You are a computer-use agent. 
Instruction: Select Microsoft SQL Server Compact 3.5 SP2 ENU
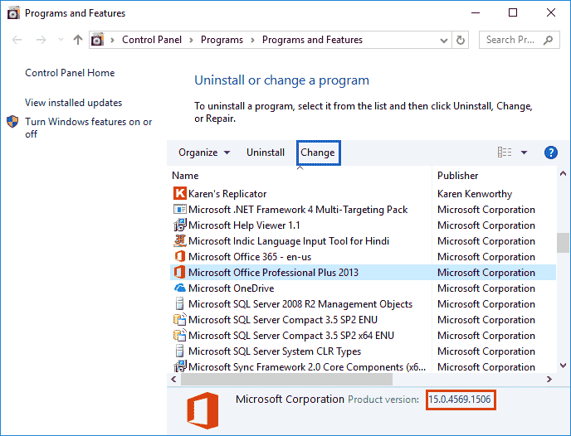[x=283, y=319]
